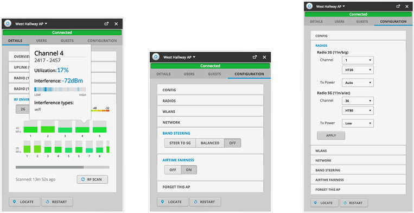Click Locate button in left window

[24, 202]
